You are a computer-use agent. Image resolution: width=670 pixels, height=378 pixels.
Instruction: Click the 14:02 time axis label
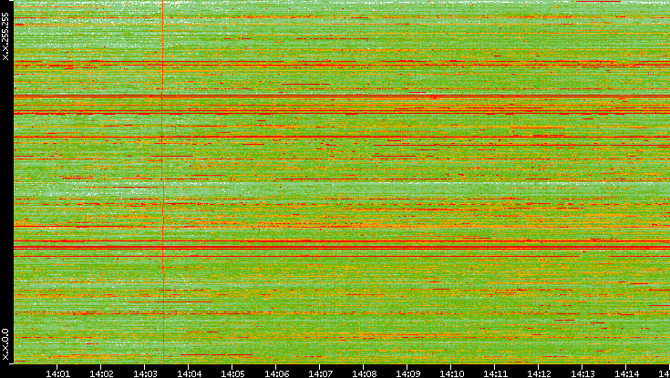click(x=101, y=373)
